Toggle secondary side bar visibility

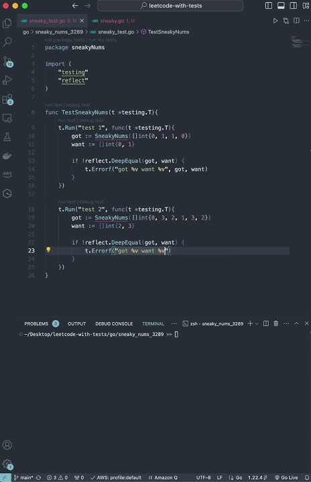[x=294, y=5]
